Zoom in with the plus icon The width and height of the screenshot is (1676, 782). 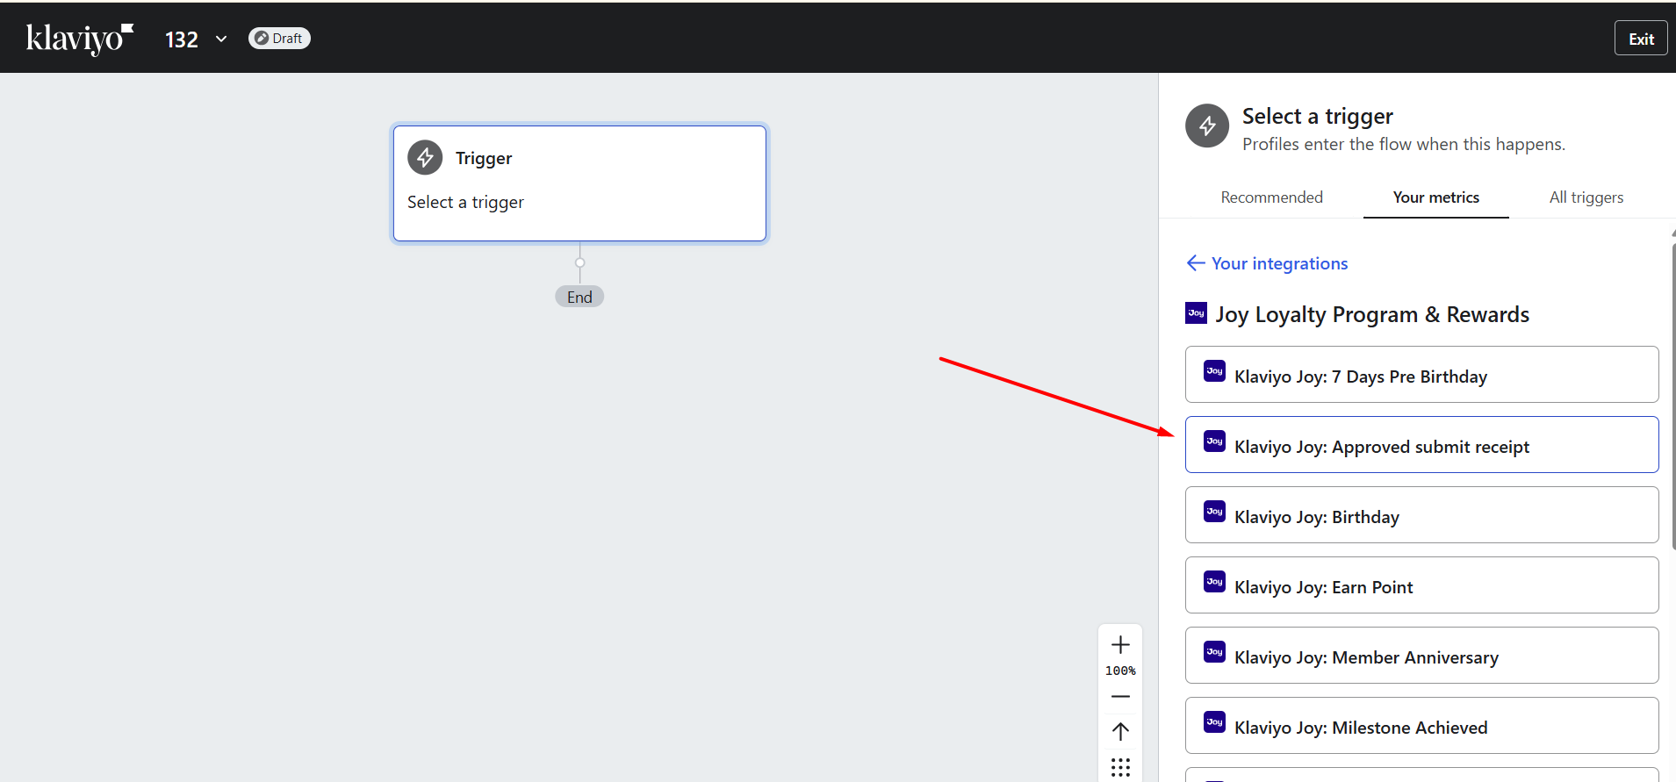(x=1120, y=645)
